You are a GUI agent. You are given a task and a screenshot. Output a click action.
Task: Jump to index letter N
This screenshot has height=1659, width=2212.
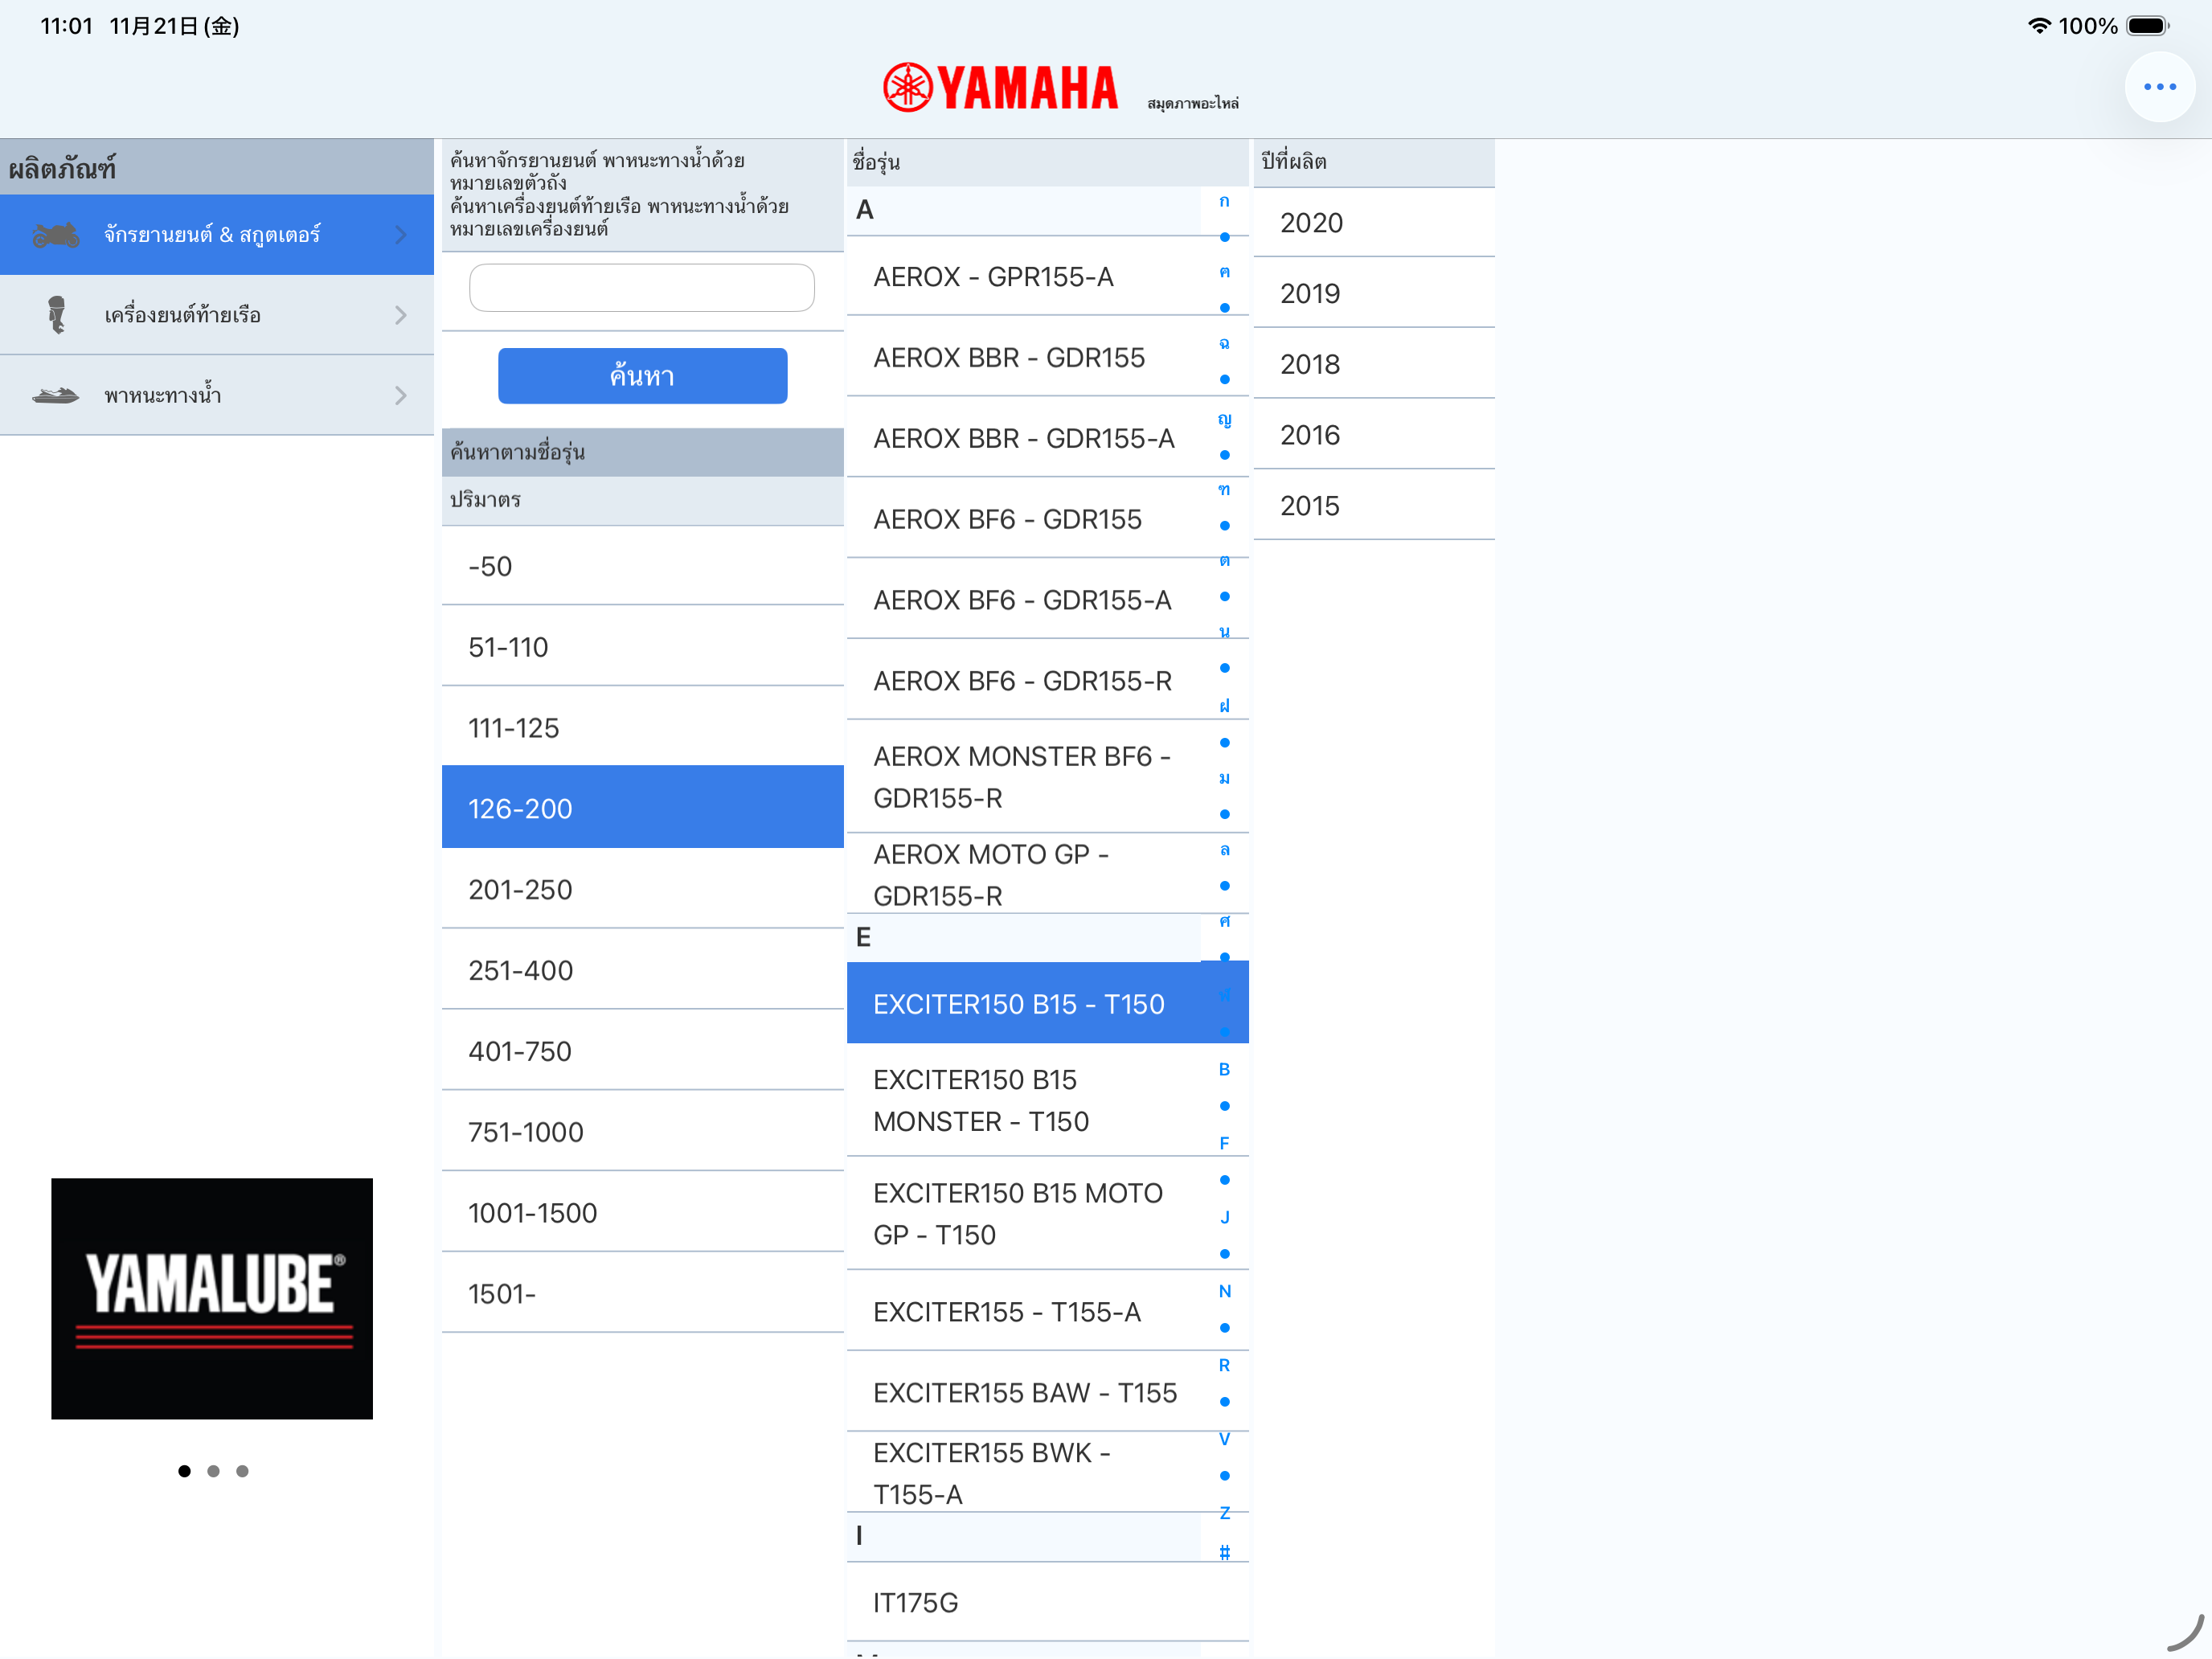1224,1291
